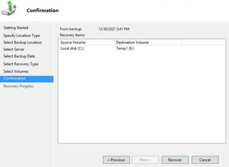The height and width of the screenshot is (167, 229).
Task: Start the restore with the Recover button
Action: pos(175,160)
